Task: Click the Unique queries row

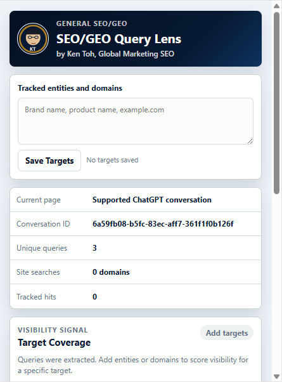Action: [136, 247]
